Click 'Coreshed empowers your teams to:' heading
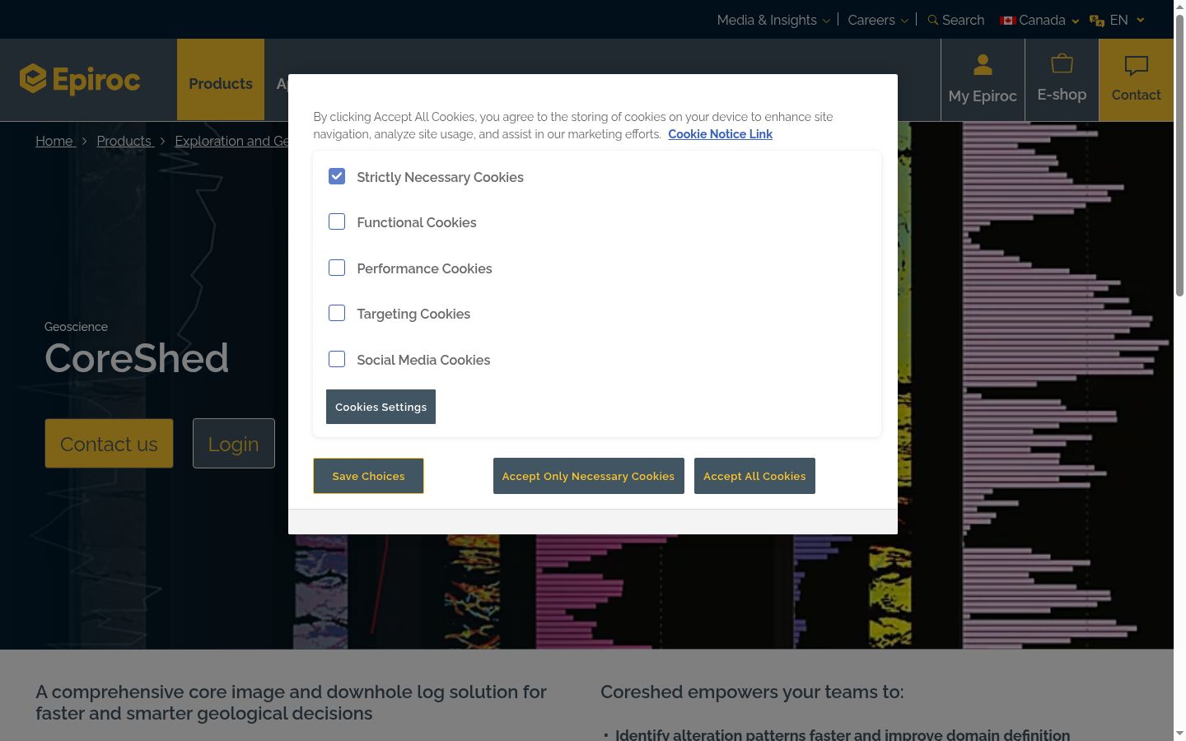Screen dimensions: 1186x741 752,692
